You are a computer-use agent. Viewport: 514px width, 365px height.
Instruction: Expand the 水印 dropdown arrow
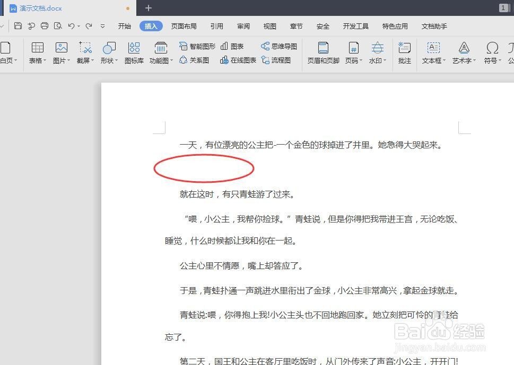point(385,60)
